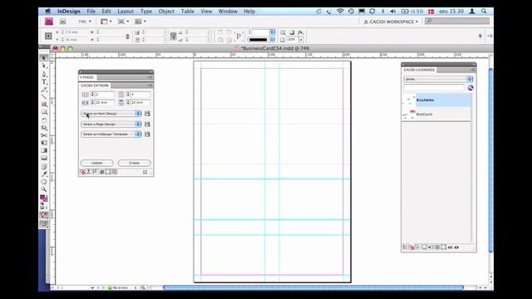Open the Layout menu
Image resolution: width=532 pixels, height=299 pixels.
(126, 11)
